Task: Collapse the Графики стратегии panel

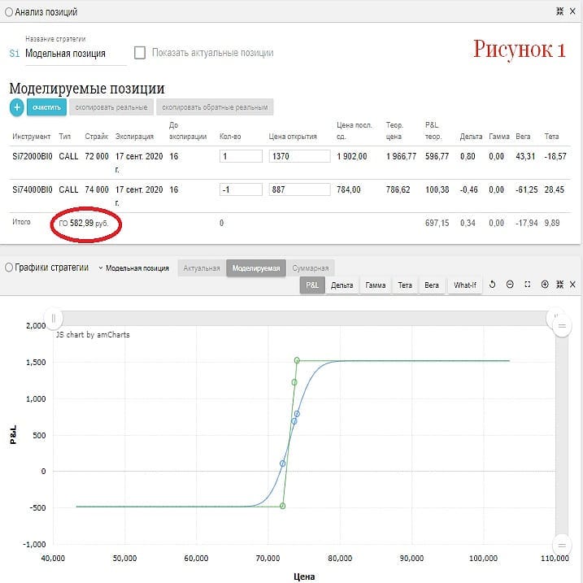Action: click(x=559, y=285)
